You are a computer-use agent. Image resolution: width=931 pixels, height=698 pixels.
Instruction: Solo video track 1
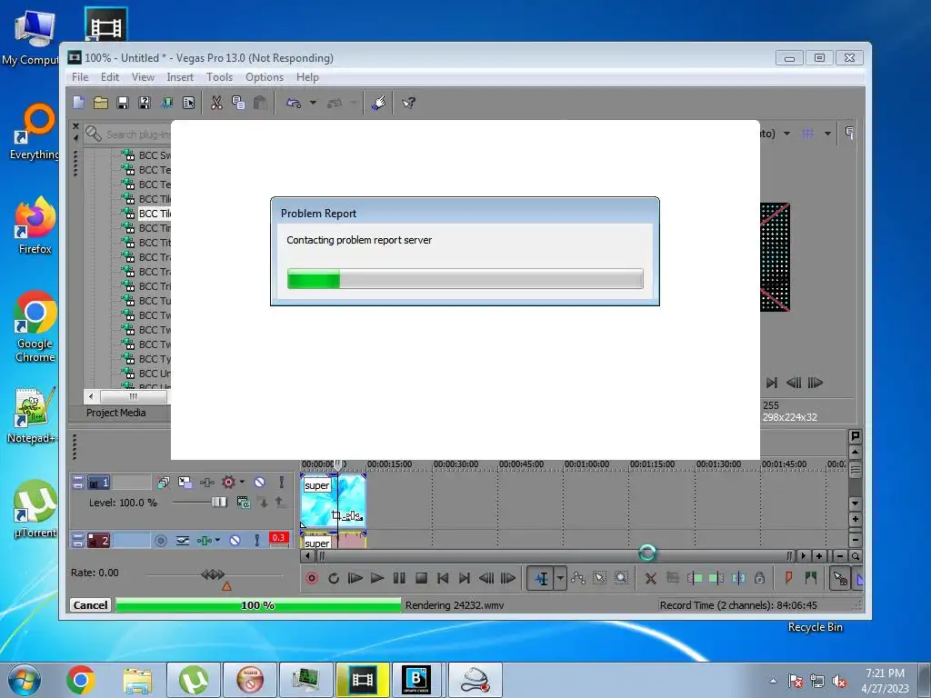pos(282,482)
